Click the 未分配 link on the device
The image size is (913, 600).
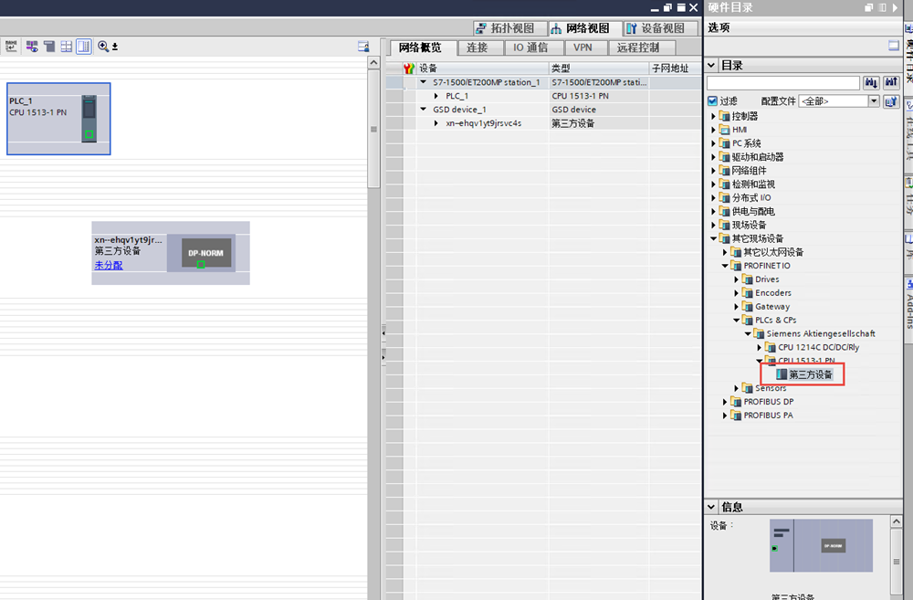(x=108, y=266)
